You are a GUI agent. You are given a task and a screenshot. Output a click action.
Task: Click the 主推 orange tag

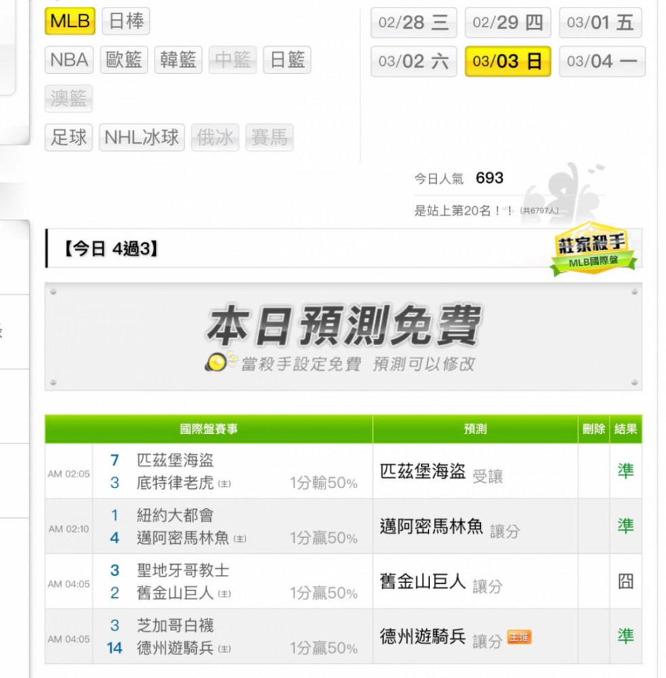[519, 637]
